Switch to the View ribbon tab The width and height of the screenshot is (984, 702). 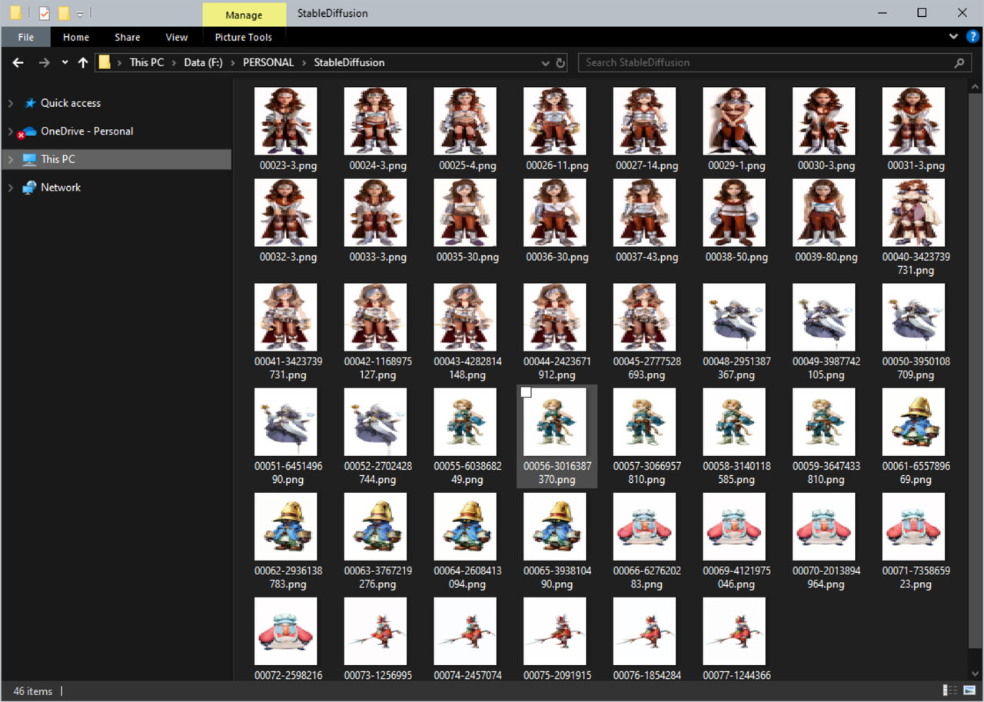177,37
